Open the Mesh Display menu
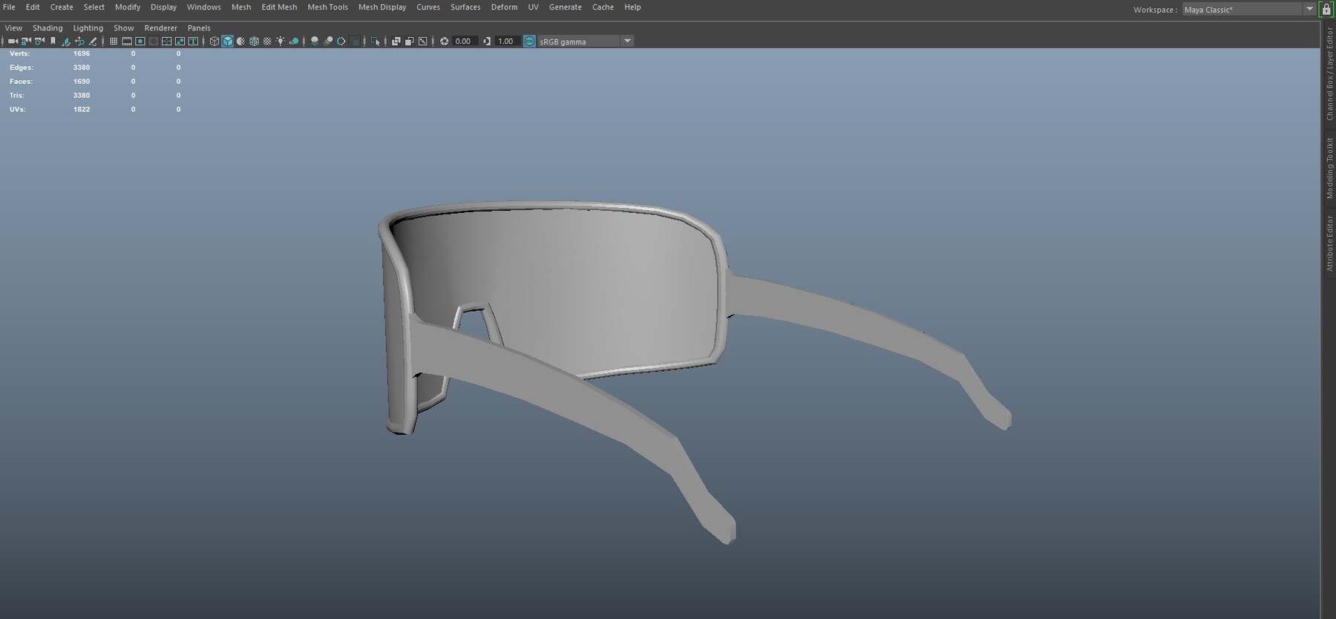 pyautogui.click(x=382, y=7)
